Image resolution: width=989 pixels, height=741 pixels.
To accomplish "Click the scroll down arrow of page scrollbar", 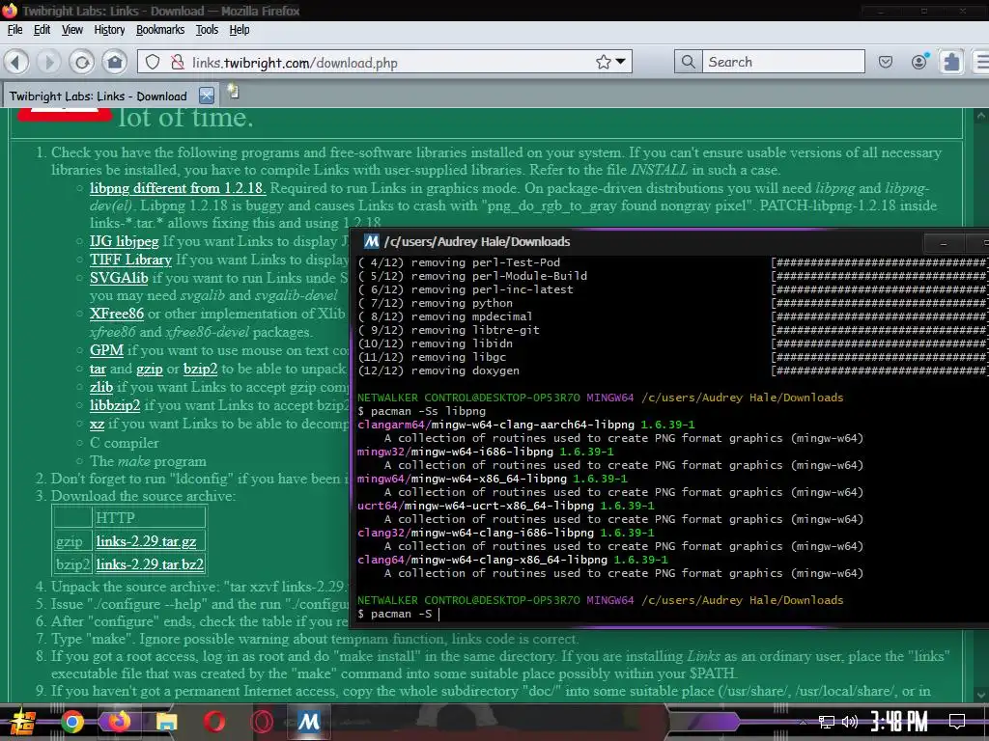I will click(x=981, y=696).
